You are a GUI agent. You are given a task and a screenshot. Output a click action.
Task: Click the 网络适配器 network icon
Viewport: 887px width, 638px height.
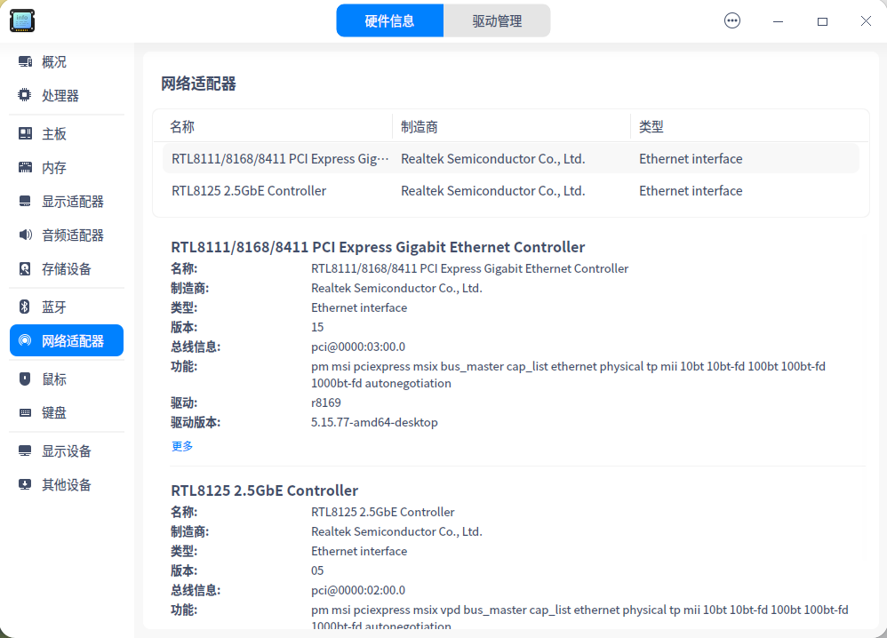coord(25,340)
